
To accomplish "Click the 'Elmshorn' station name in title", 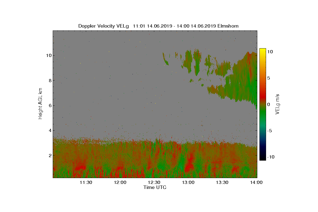I will tap(228, 26).
